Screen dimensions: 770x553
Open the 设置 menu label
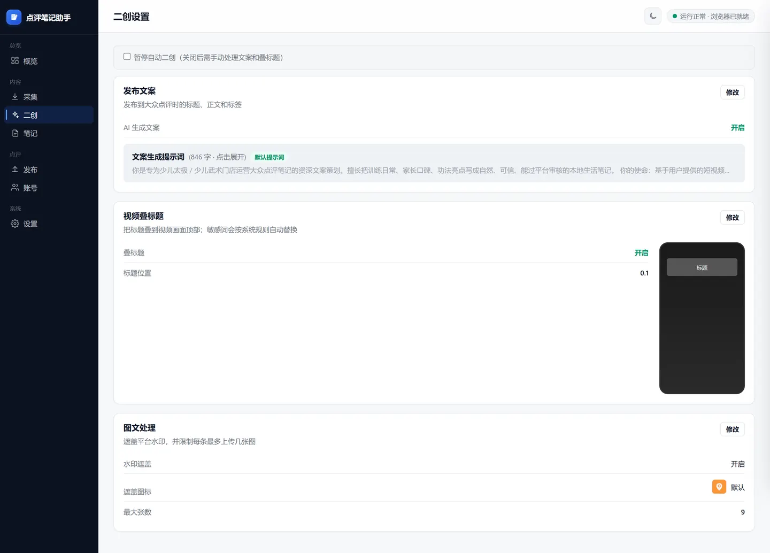pos(30,224)
